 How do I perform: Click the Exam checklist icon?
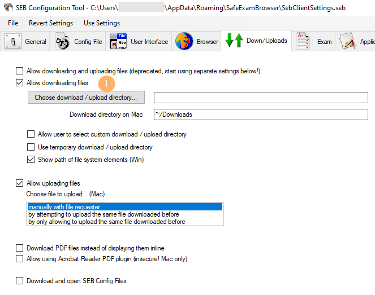point(304,42)
